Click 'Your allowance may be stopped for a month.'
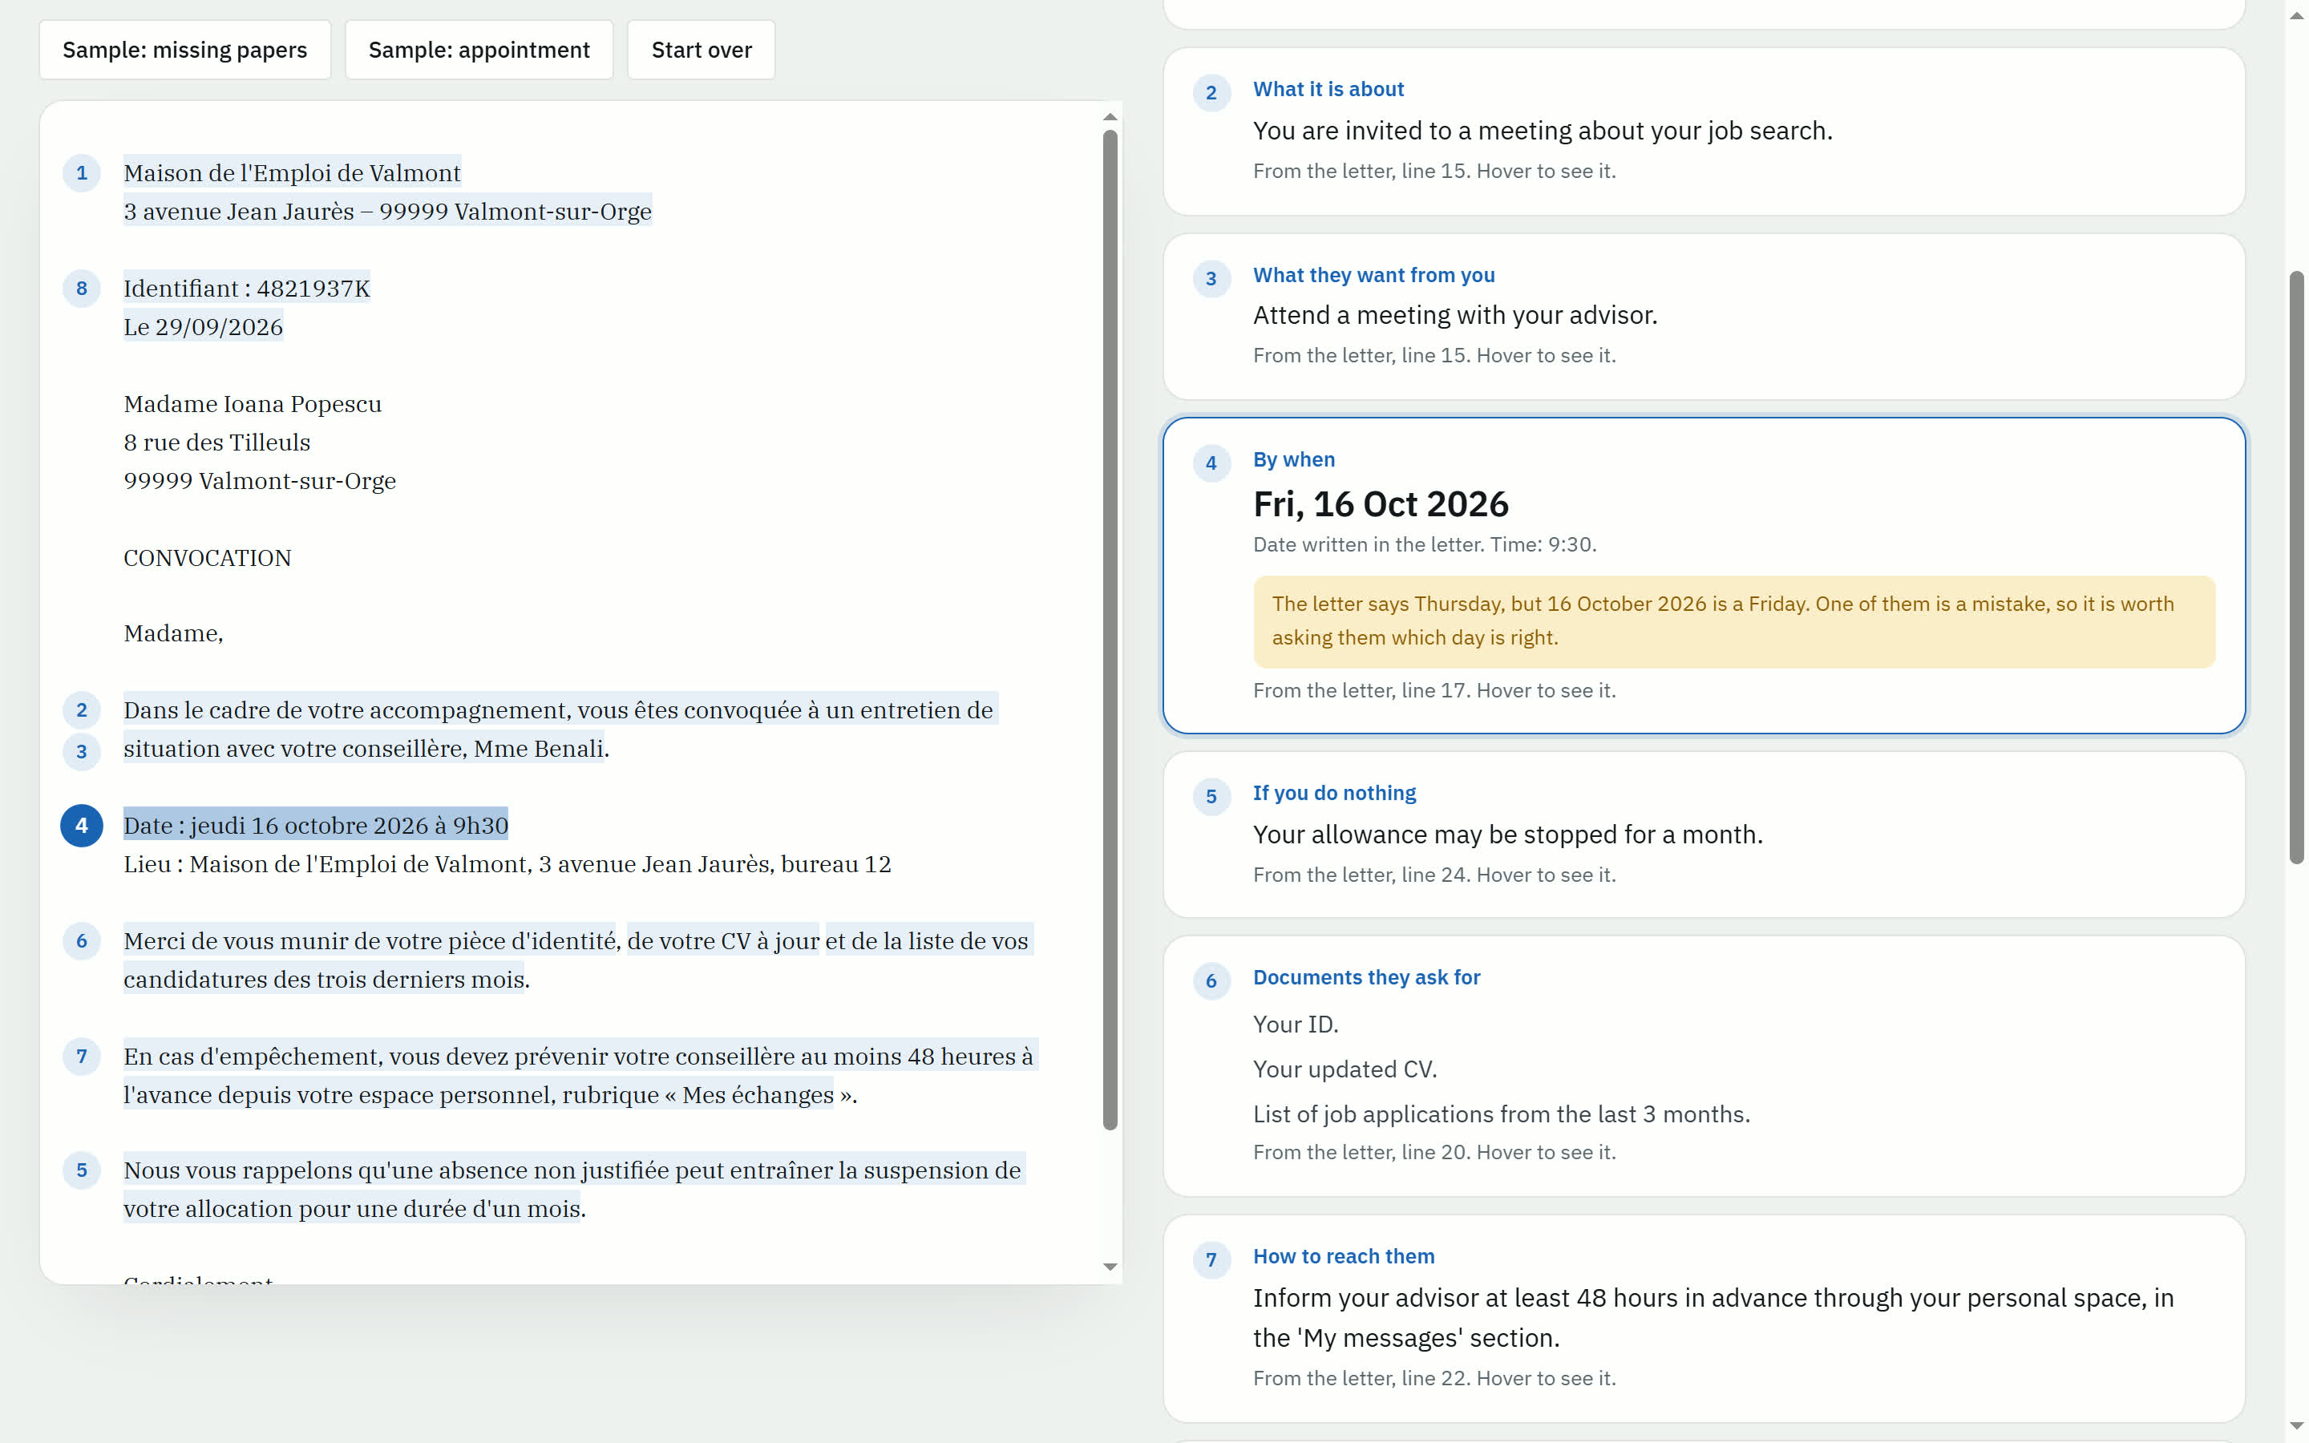2309x1443 pixels. coord(1507,835)
